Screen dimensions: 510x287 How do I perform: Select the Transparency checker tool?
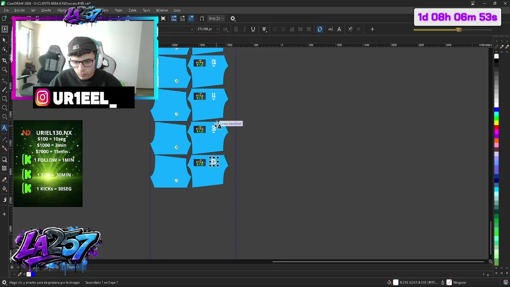coord(4,169)
